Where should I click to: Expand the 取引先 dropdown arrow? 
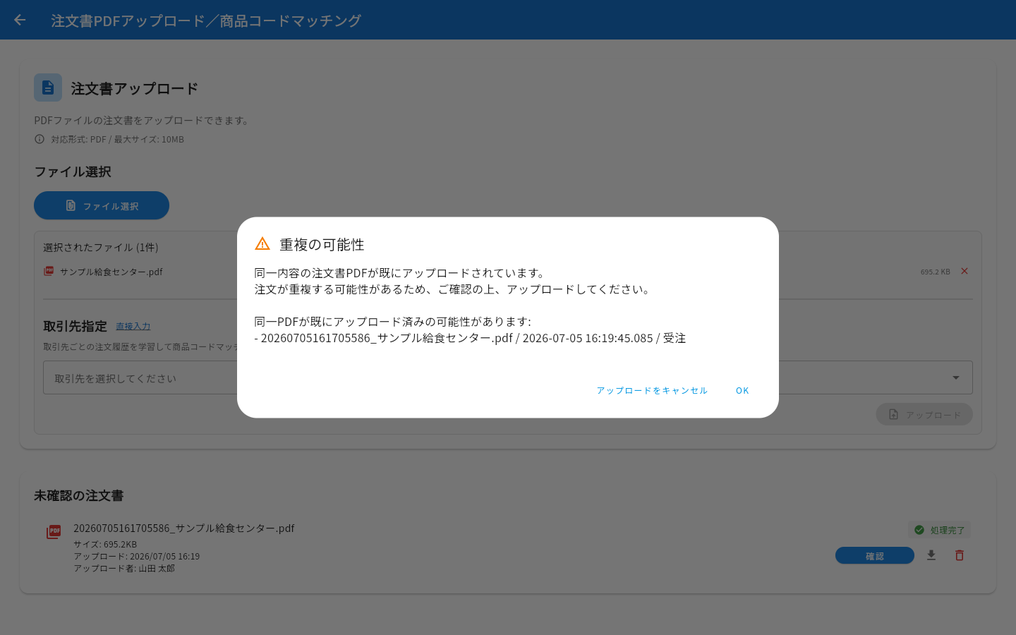956,377
